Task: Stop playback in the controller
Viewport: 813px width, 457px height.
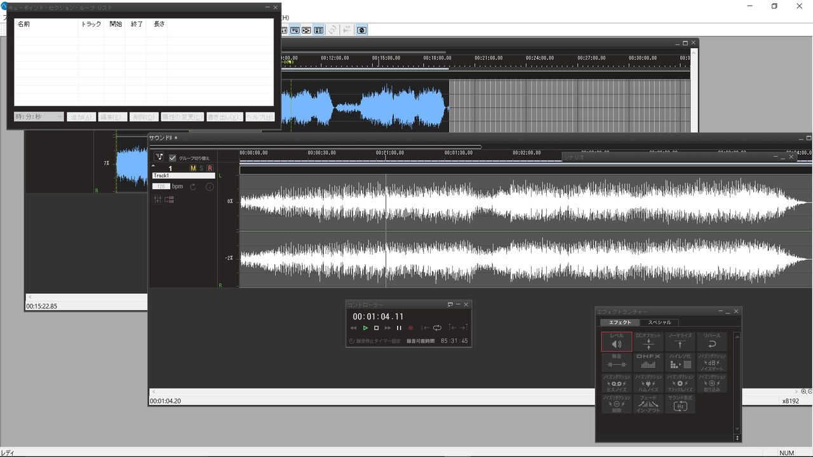Action: pyautogui.click(x=376, y=328)
